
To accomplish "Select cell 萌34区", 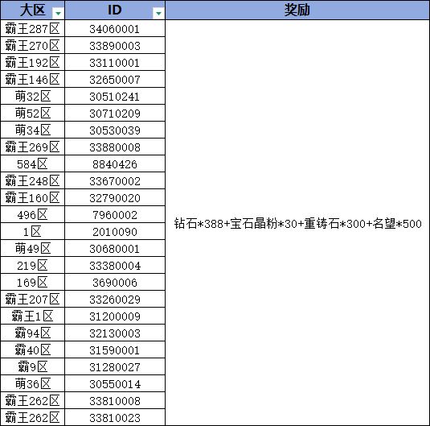I will [x=33, y=130].
